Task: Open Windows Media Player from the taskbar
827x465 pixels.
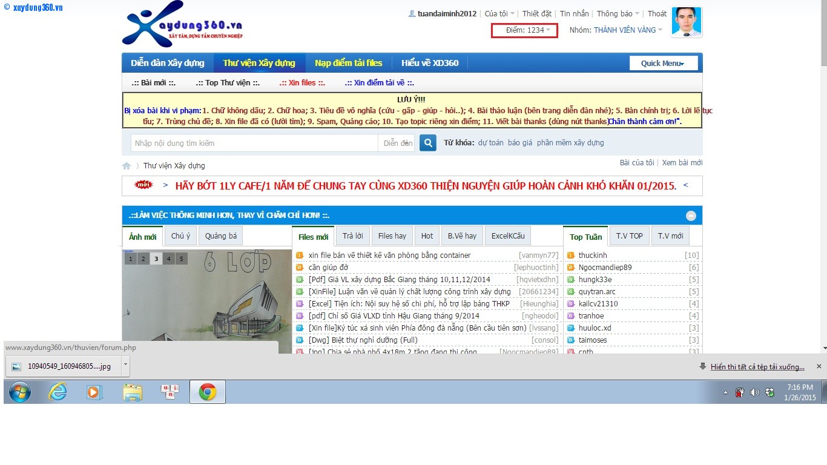Action: [94, 392]
